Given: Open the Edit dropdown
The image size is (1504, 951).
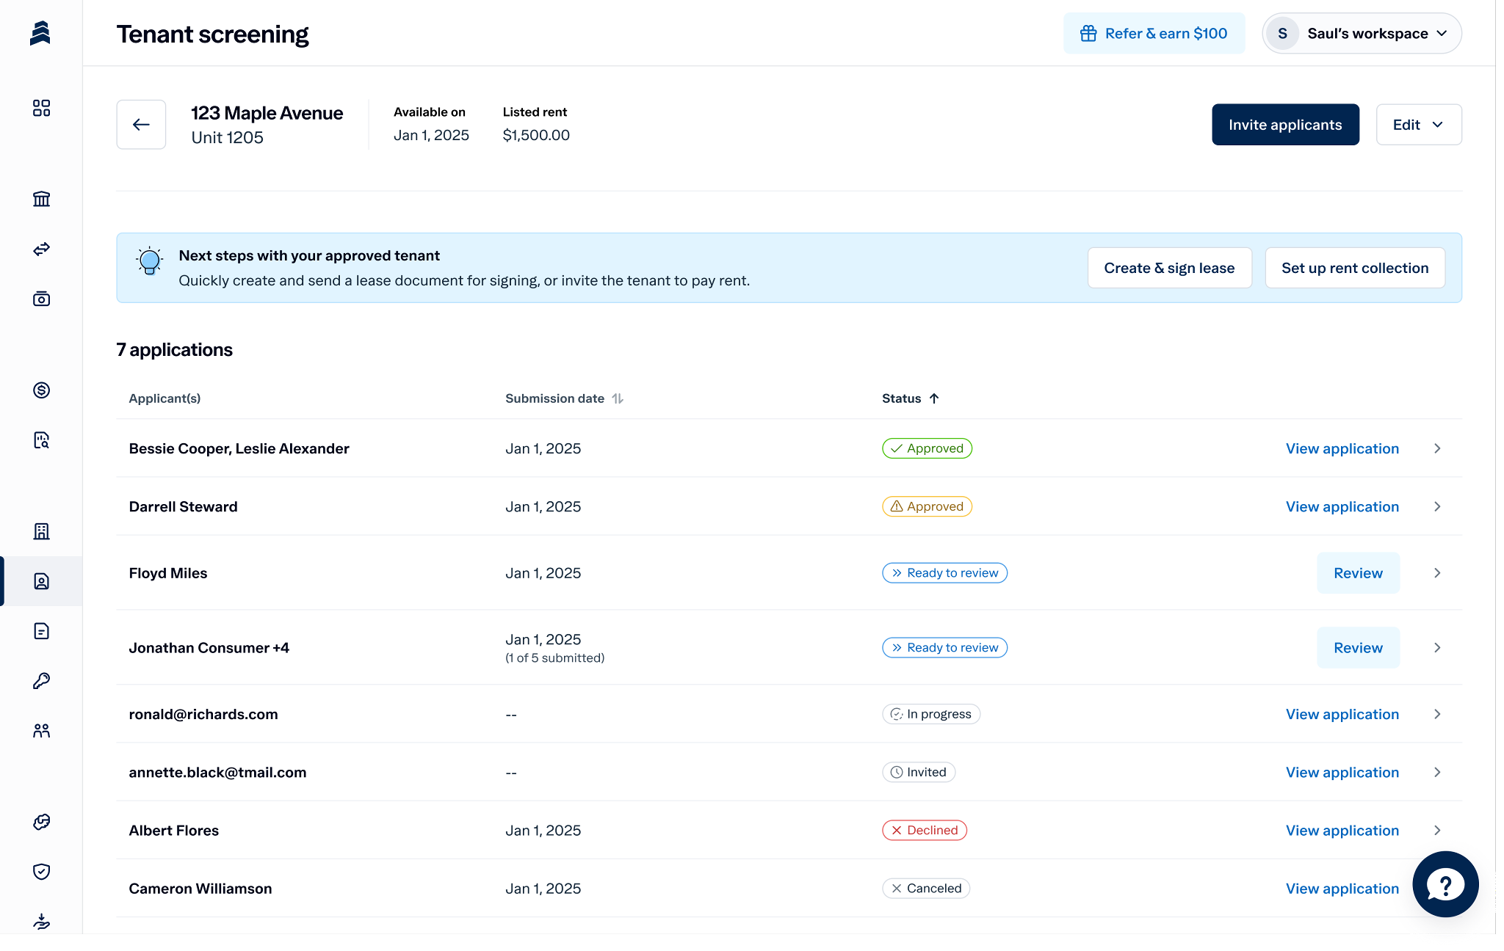Looking at the screenshot, I should (x=1418, y=125).
